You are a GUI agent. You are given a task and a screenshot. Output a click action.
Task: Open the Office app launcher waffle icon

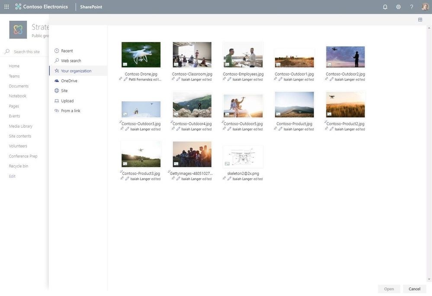pos(6,6)
